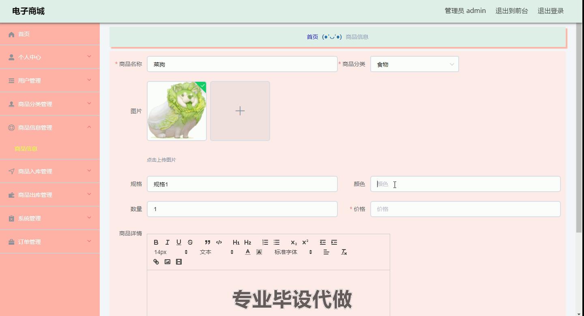Insert an image in editor
This screenshot has height=316, width=584.
coord(167,262)
